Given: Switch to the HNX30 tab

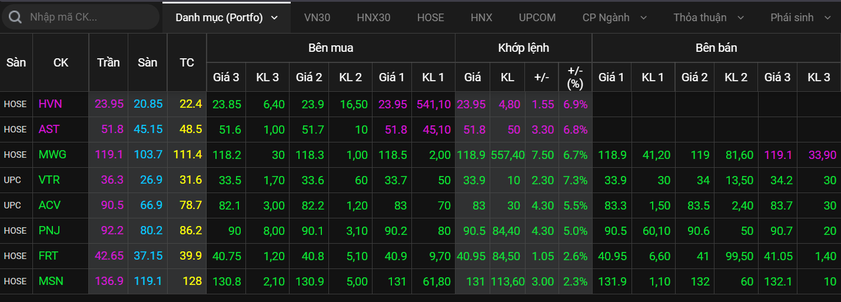Looking at the screenshot, I should tap(374, 18).
